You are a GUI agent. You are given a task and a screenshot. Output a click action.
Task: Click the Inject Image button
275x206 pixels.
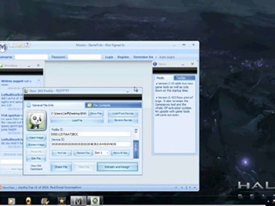pos(36,138)
